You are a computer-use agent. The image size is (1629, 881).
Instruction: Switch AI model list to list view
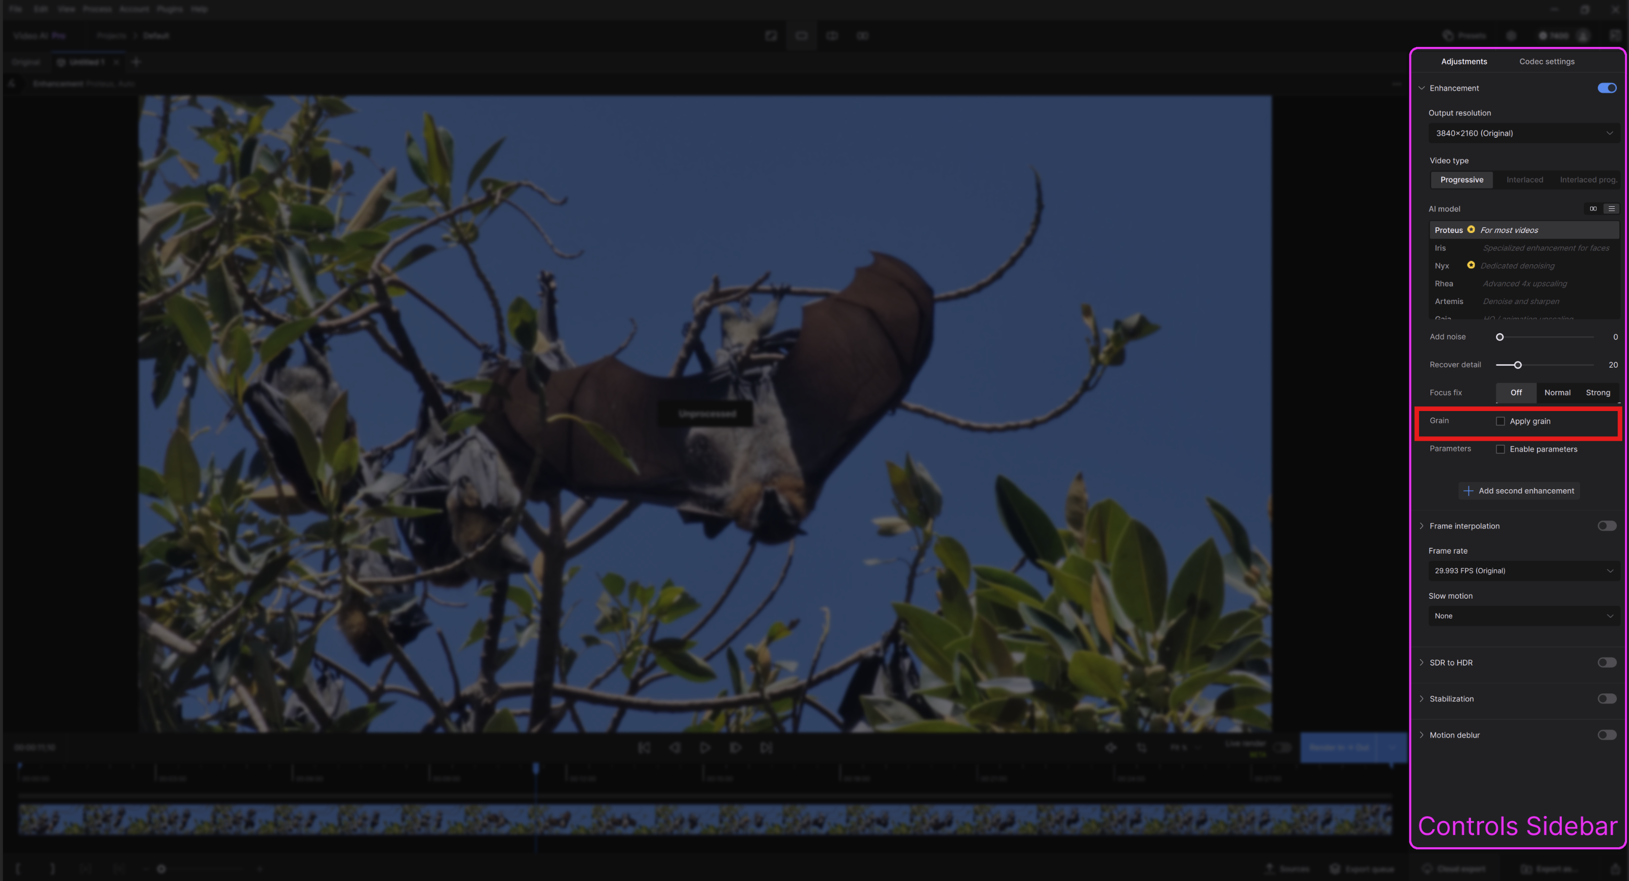1611,209
